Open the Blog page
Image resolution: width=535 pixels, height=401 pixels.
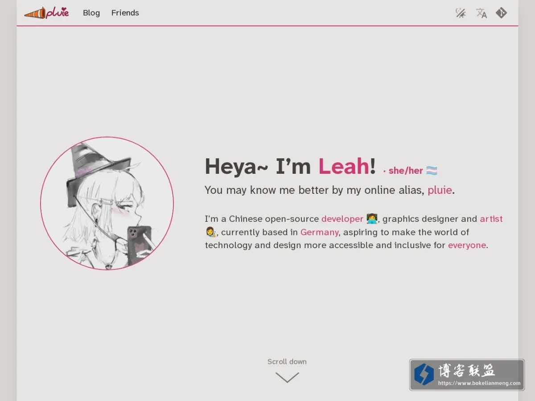point(91,13)
